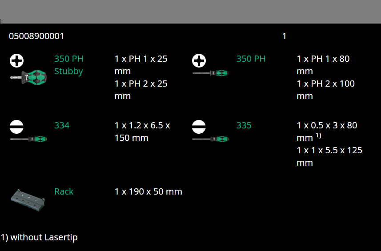Open the Rack product link
The image size is (381, 251).
tap(64, 191)
